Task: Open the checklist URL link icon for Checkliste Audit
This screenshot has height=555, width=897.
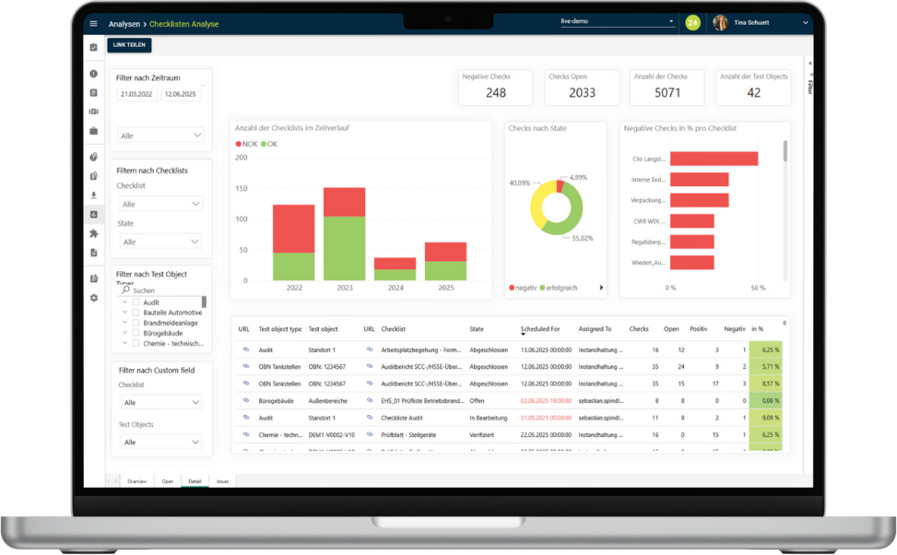Action: (x=370, y=418)
